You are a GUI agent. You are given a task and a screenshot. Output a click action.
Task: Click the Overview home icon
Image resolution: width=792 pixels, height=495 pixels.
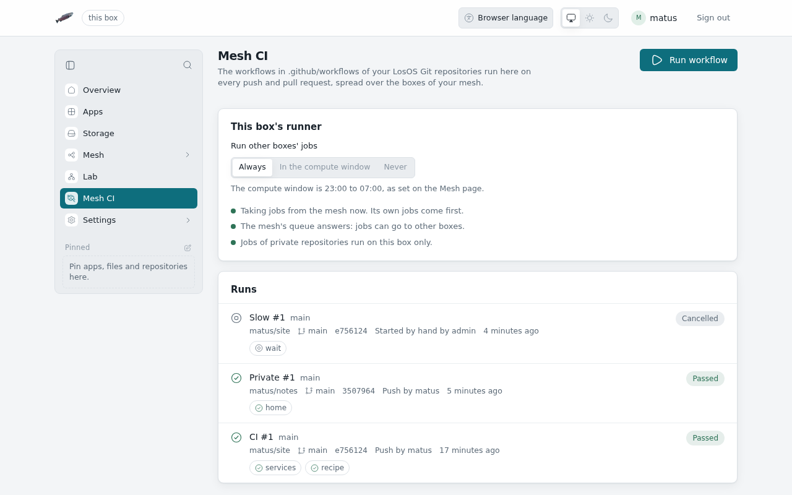click(x=71, y=90)
